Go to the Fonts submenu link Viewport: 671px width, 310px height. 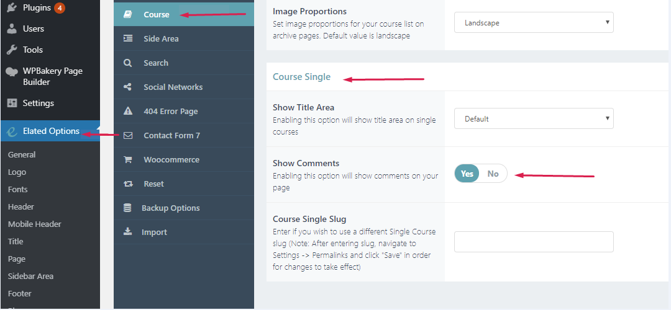click(x=17, y=189)
